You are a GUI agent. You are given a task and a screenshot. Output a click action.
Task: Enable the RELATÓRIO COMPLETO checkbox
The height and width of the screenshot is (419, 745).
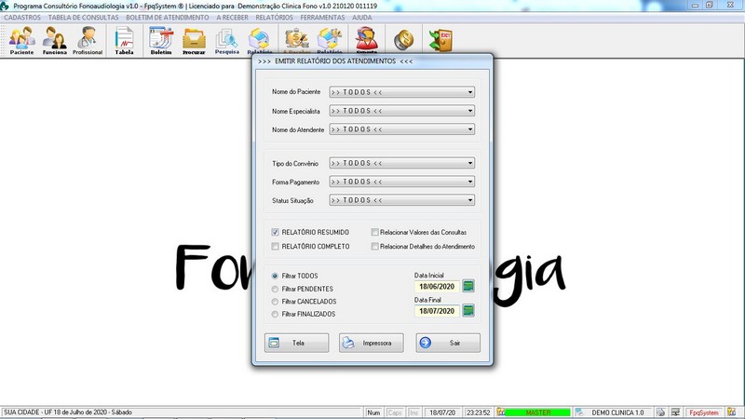[275, 246]
